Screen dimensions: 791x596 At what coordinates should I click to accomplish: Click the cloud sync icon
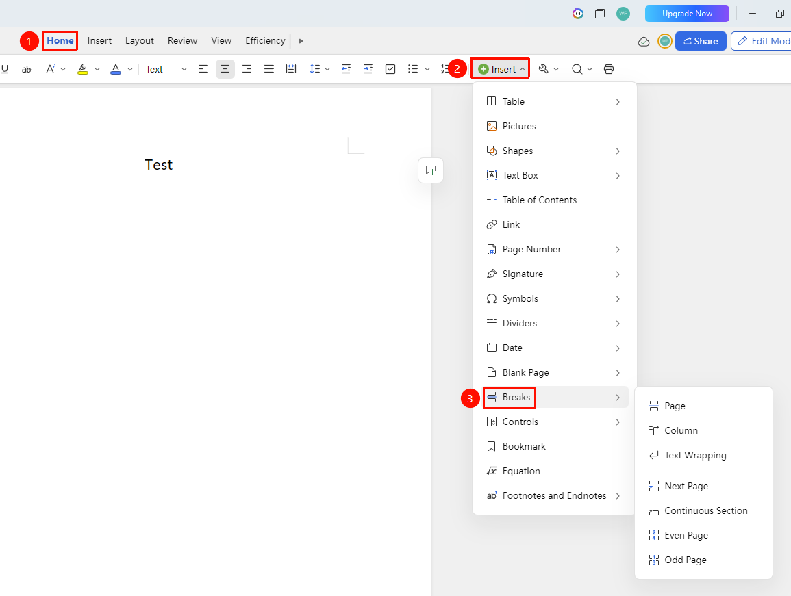click(x=644, y=41)
